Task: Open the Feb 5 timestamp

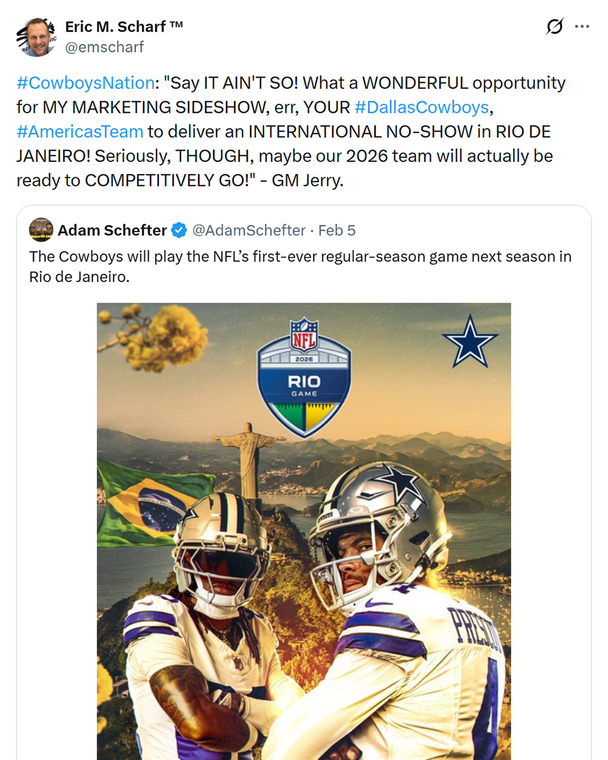Action: (337, 231)
